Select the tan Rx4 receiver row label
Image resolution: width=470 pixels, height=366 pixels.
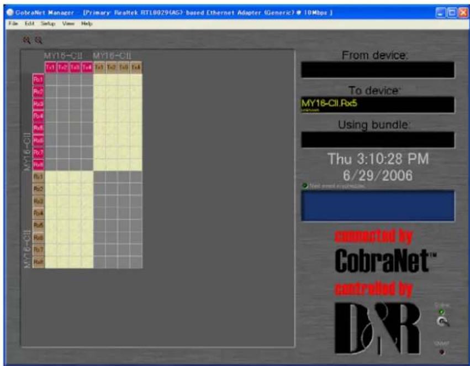point(38,213)
